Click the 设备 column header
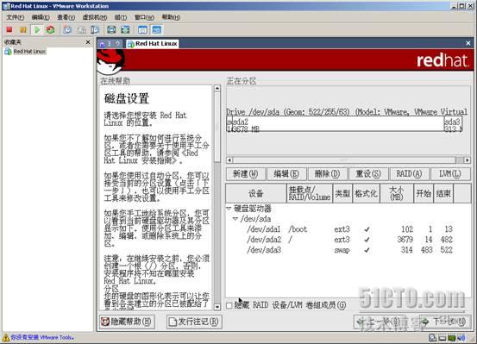Viewport: 477px width, 344px height. (x=256, y=193)
